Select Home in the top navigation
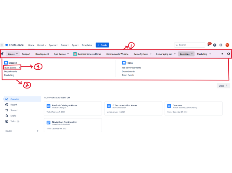The image size is (232, 173). [x=31, y=45]
